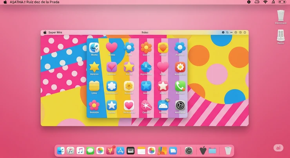Open the pink heart on purple square
Screen dimensions: 290x158
(x=112, y=67)
